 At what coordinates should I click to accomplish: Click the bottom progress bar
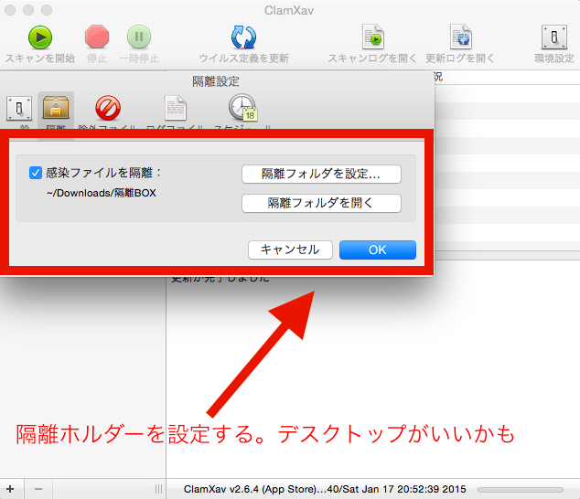tap(520, 489)
